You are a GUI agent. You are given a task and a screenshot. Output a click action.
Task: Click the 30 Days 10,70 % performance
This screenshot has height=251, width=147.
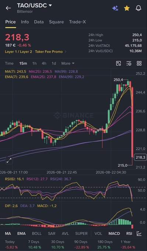click(57, 244)
